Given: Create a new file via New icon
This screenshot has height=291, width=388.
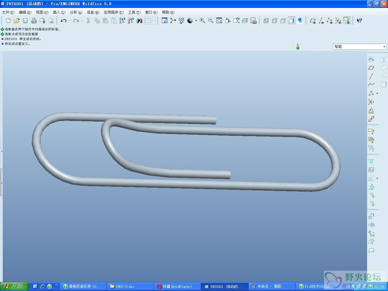Looking at the screenshot, I should (8, 21).
